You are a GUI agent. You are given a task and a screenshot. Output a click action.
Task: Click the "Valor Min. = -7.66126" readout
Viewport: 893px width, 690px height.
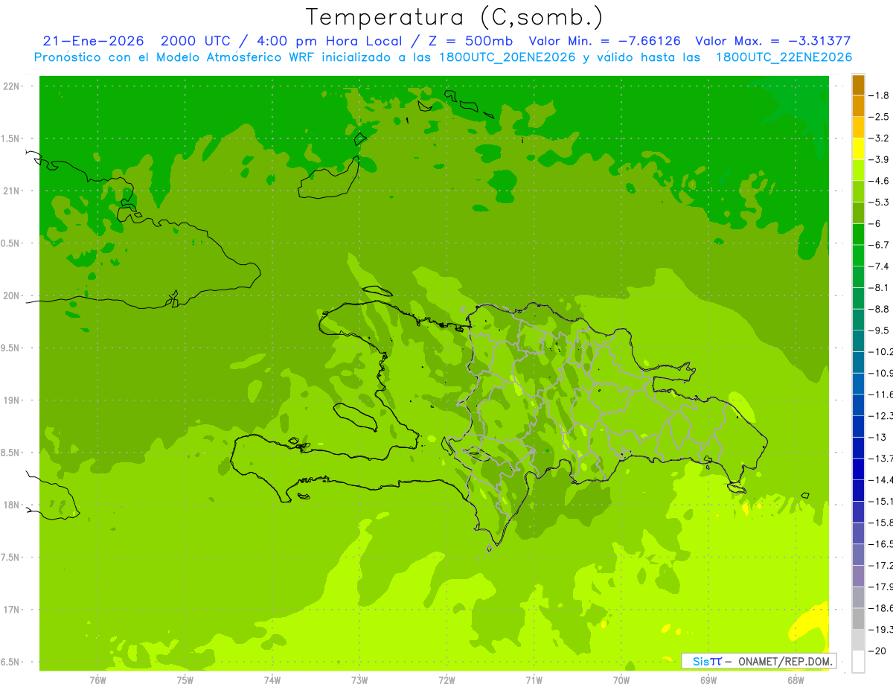tap(604, 42)
